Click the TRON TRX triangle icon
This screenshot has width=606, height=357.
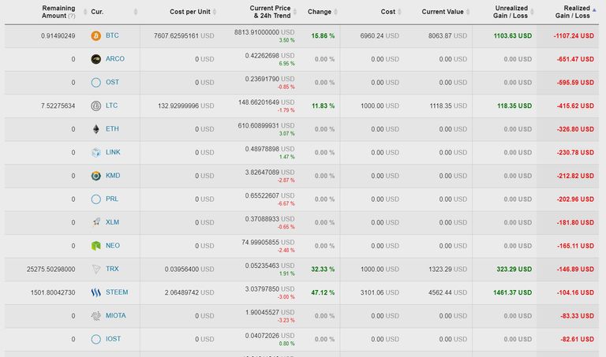coord(95,269)
